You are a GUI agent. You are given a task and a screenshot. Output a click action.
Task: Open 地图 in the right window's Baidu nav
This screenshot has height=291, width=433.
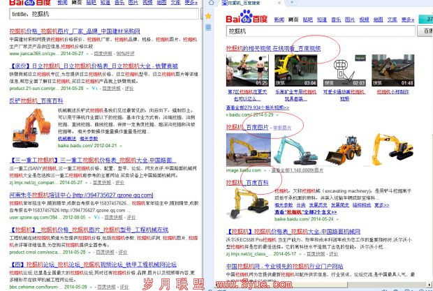379,20
